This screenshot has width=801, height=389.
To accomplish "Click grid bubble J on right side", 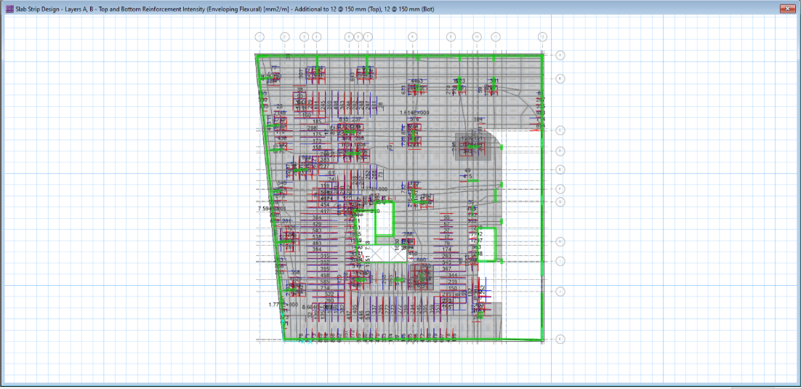I will click(x=560, y=292).
